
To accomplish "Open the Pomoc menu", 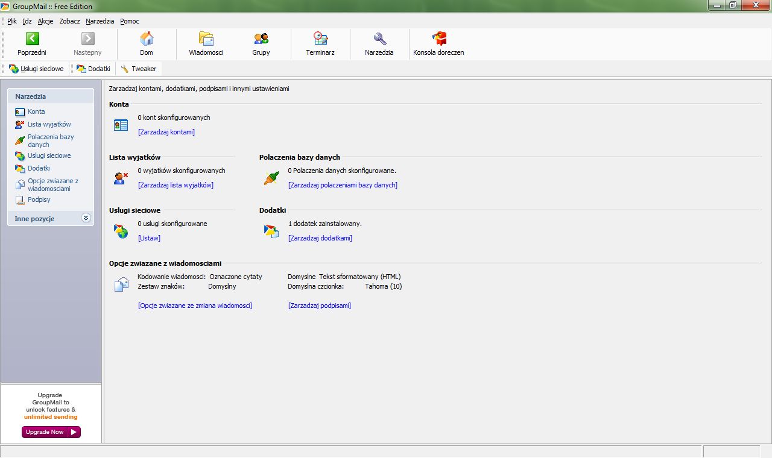I will point(130,21).
